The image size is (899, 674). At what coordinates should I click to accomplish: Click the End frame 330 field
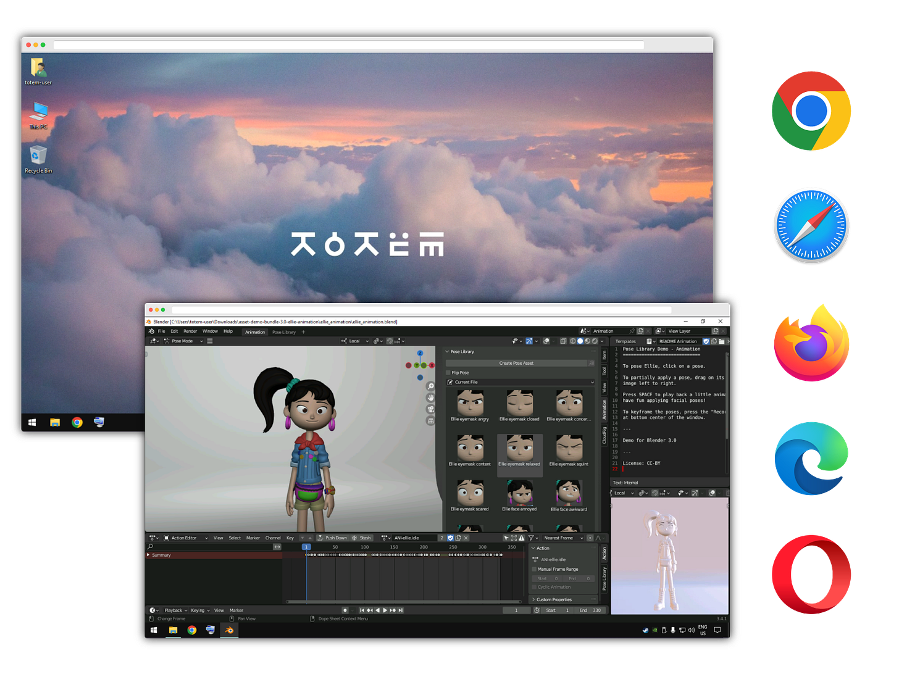(590, 610)
